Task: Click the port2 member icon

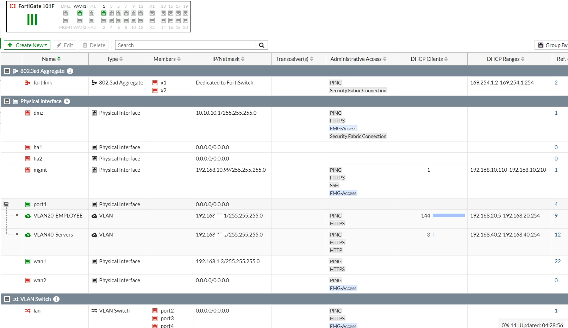Action: click(x=155, y=311)
